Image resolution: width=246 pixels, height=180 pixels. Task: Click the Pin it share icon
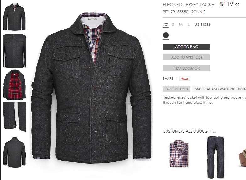[185, 79]
